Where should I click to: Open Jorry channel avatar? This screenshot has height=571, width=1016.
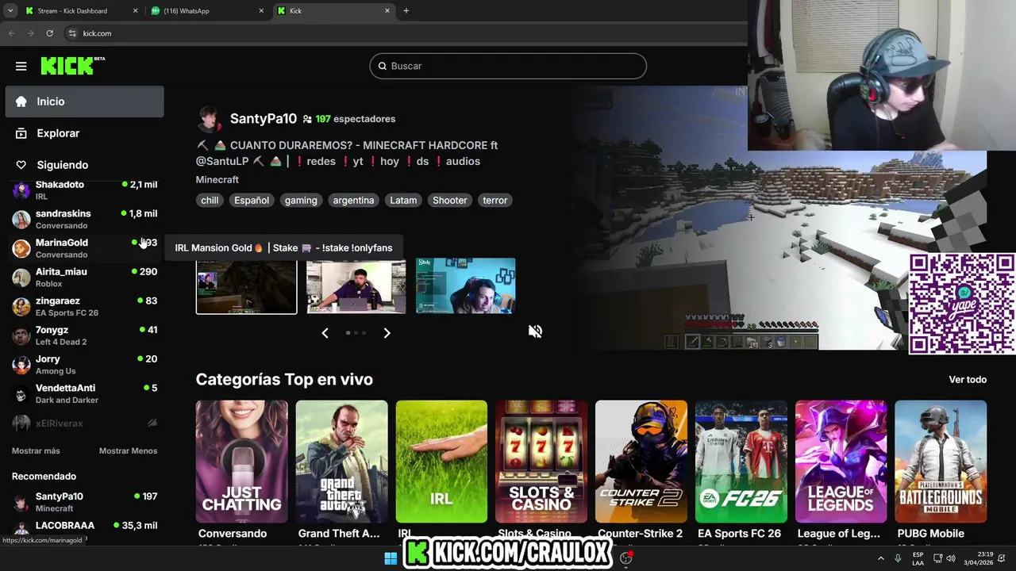[x=21, y=365]
